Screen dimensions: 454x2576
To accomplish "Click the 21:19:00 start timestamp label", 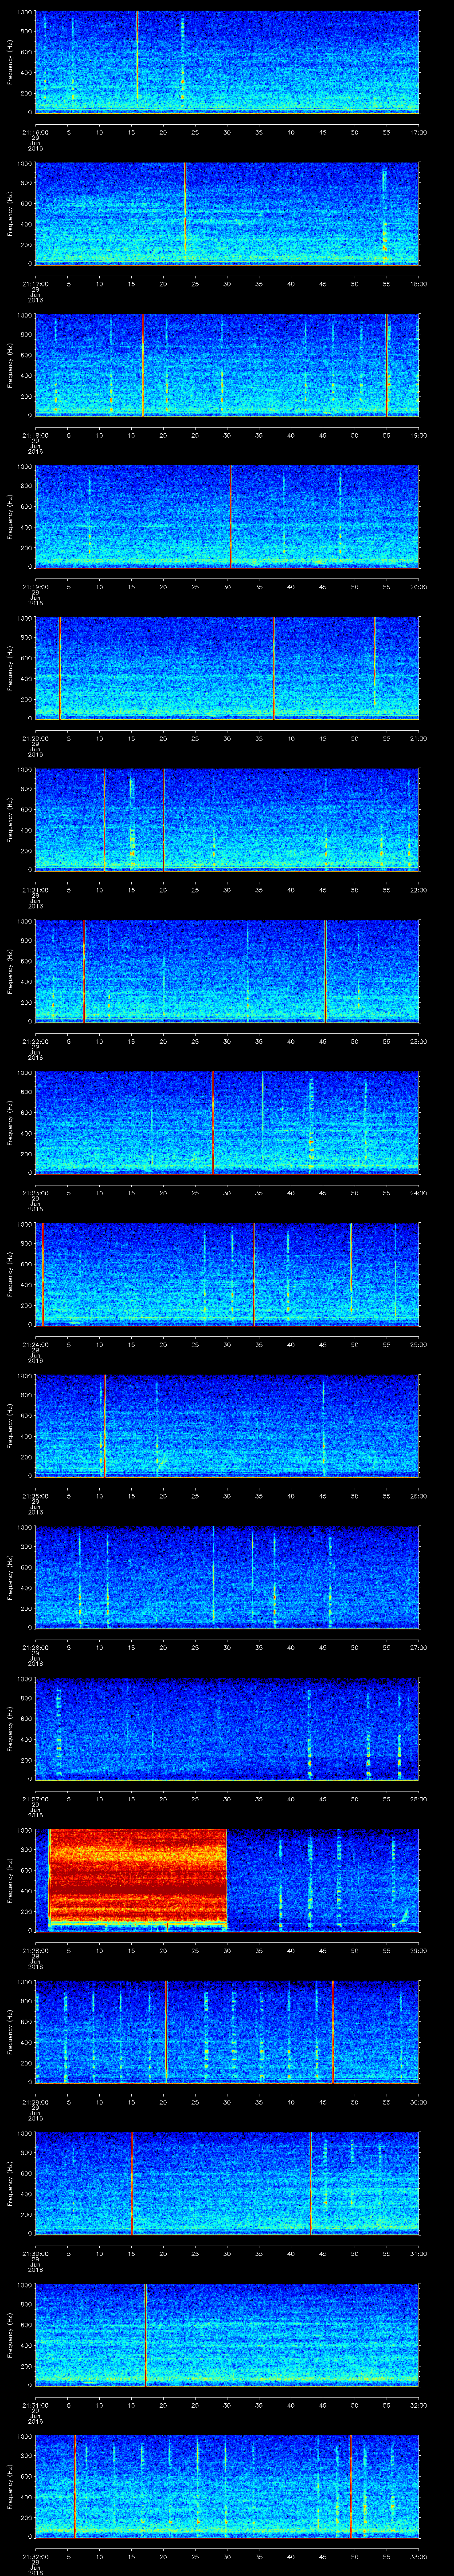I will click(35, 587).
